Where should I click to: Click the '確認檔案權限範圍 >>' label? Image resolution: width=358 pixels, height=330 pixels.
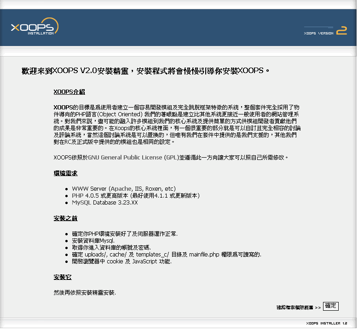click(x=300, y=308)
